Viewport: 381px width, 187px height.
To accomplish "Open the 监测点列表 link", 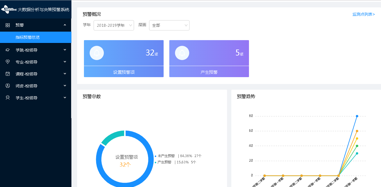I will pyautogui.click(x=363, y=14).
